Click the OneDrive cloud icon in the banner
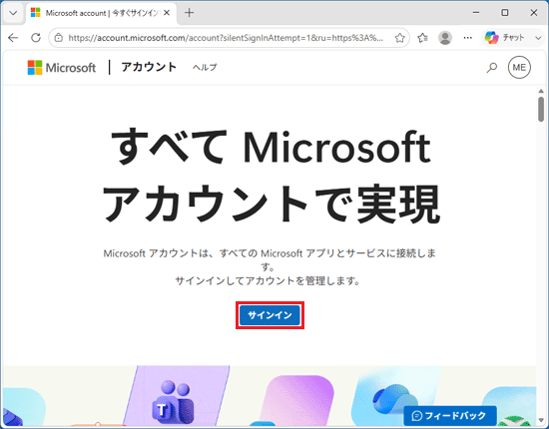 396,399
